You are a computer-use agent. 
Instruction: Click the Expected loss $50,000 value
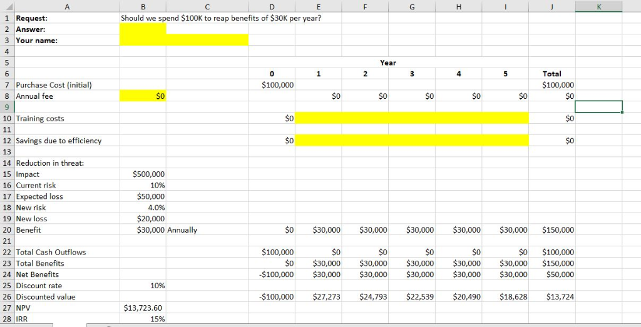[x=143, y=196]
